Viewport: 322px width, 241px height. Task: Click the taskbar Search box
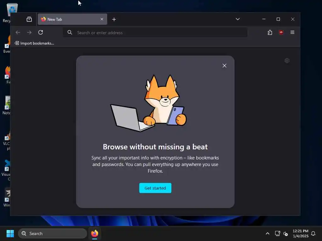coord(53,233)
